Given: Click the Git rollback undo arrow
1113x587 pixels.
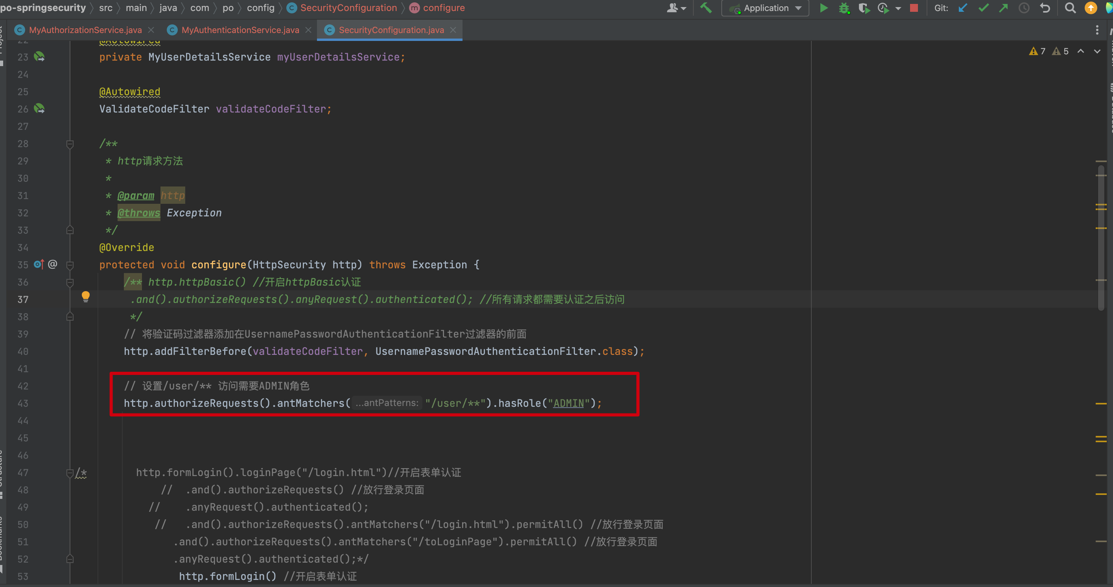Looking at the screenshot, I should tap(1045, 8).
